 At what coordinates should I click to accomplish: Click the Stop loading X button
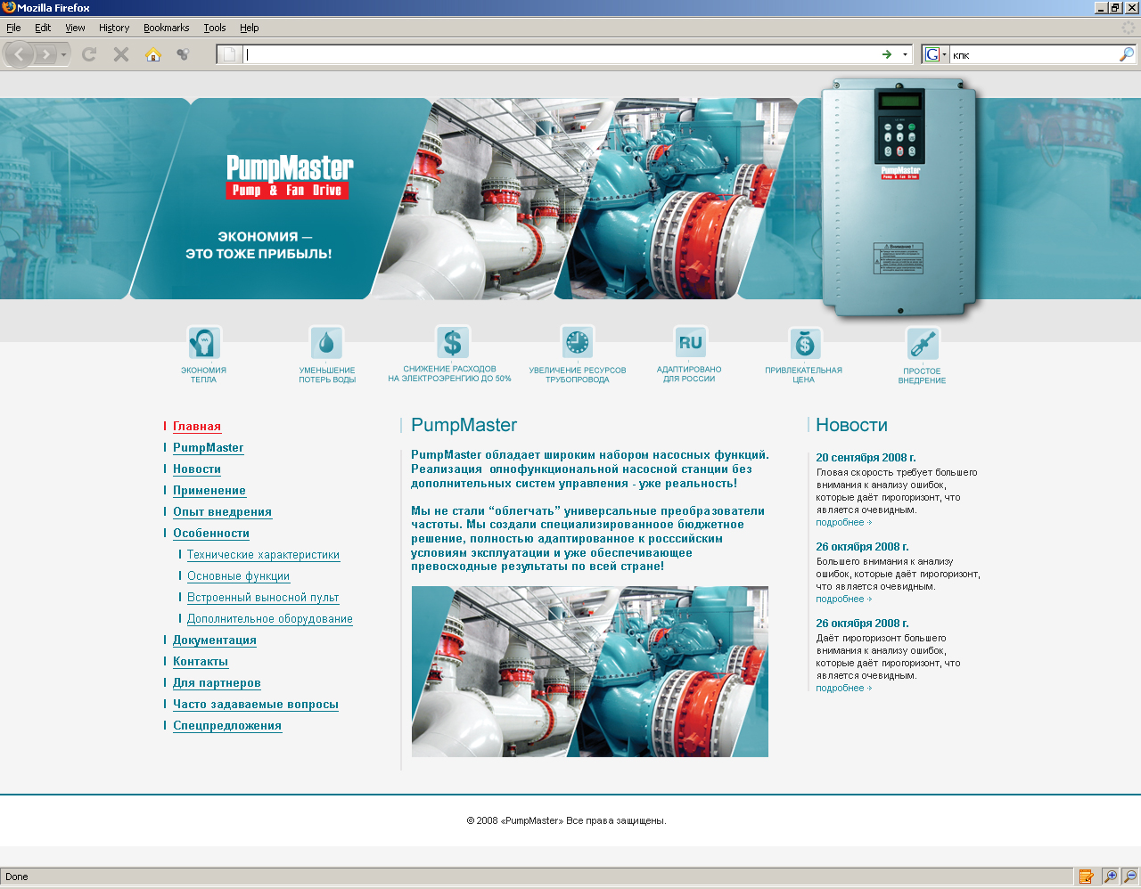[121, 54]
